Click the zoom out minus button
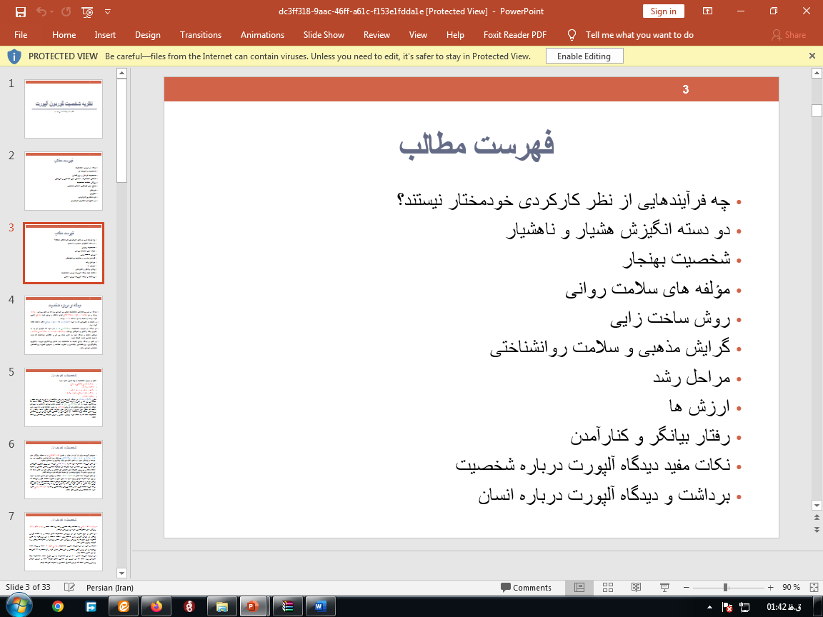 coord(686,588)
